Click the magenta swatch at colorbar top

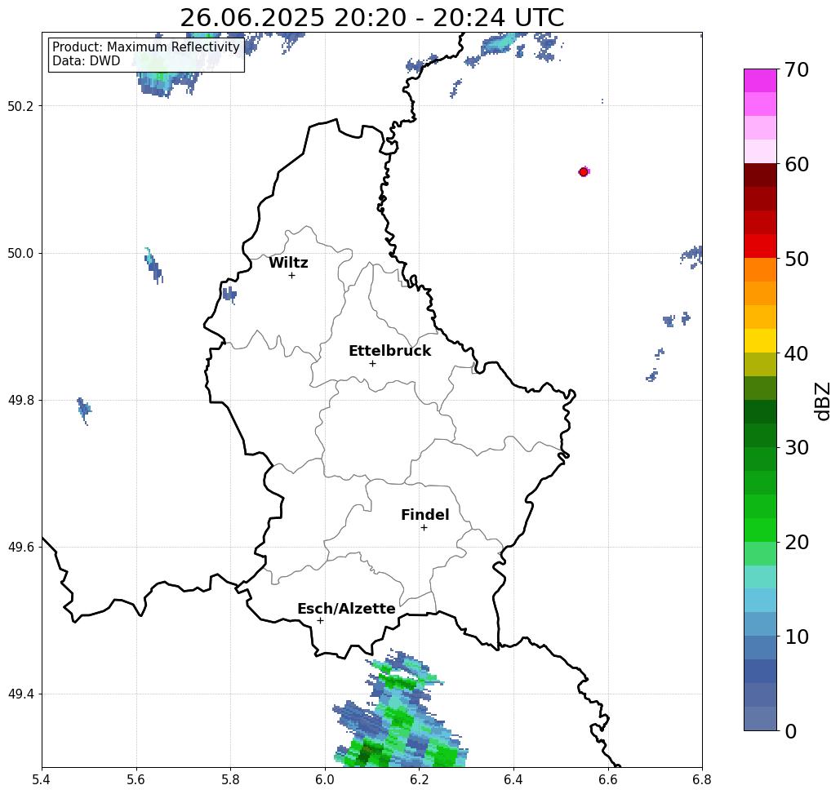tap(760, 81)
